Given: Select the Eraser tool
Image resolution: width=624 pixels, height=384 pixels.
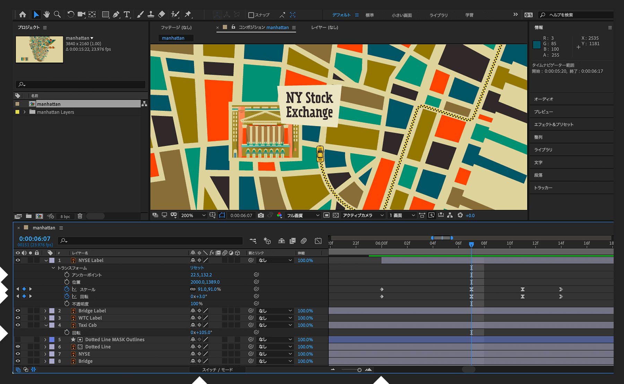Looking at the screenshot, I should pos(162,15).
